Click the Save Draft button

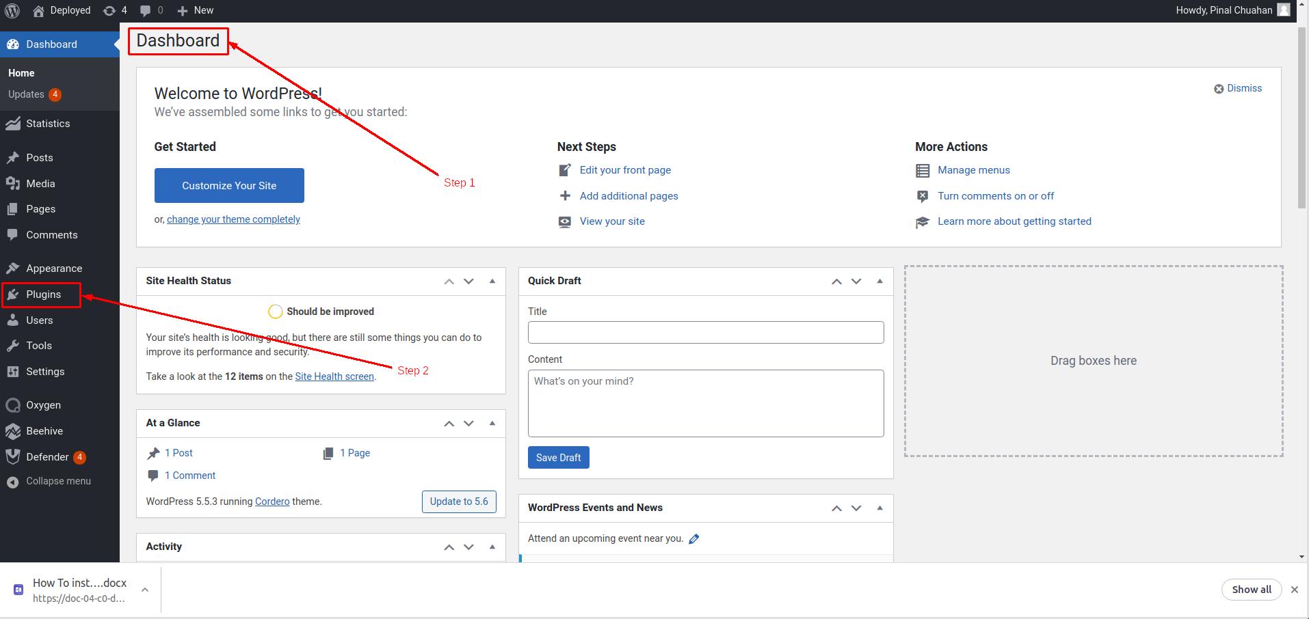click(x=559, y=458)
